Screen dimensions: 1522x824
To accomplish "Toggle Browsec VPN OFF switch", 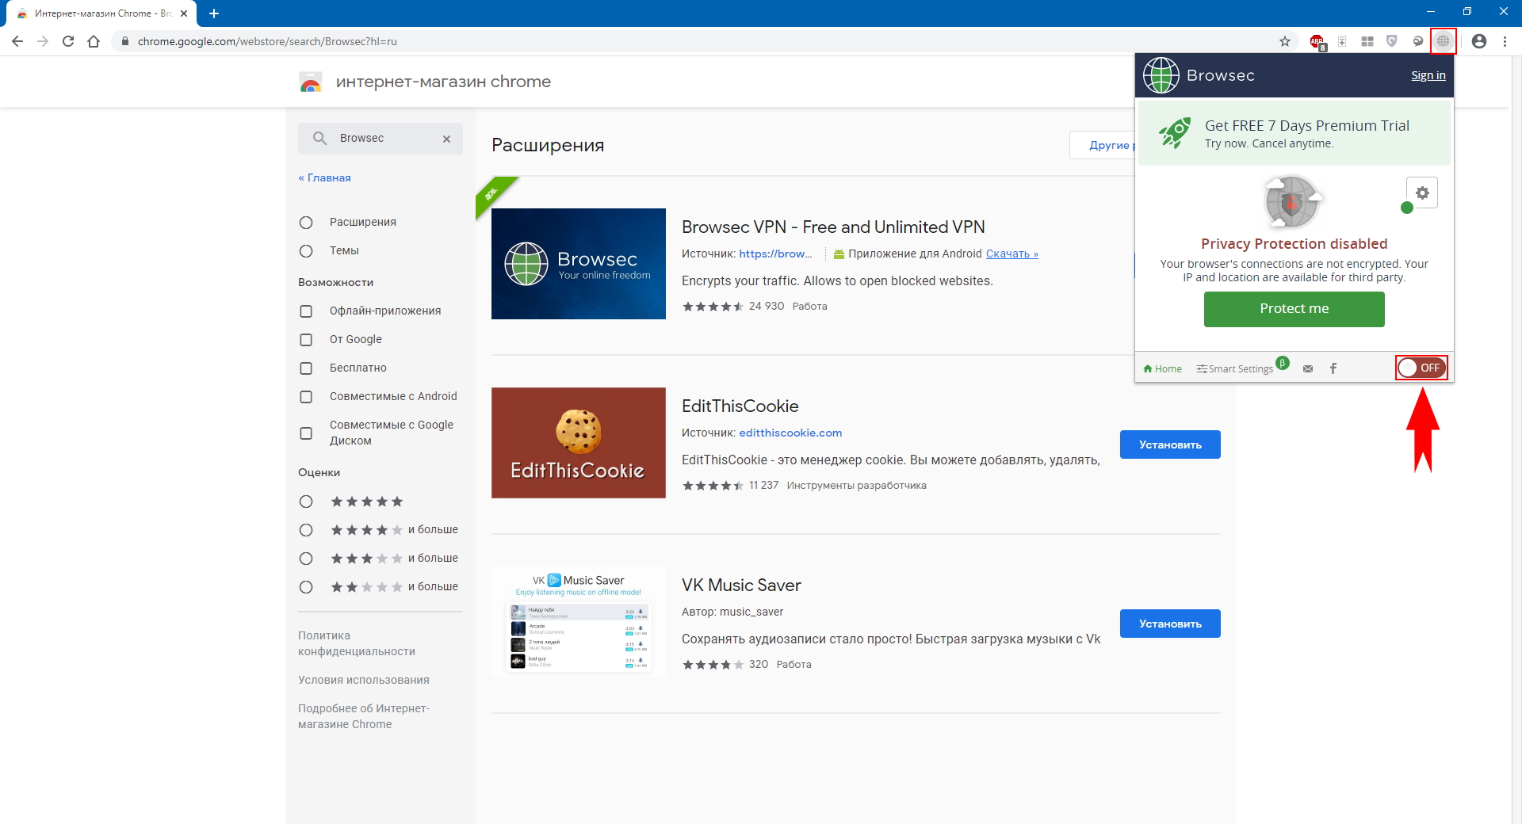I will 1421,368.
